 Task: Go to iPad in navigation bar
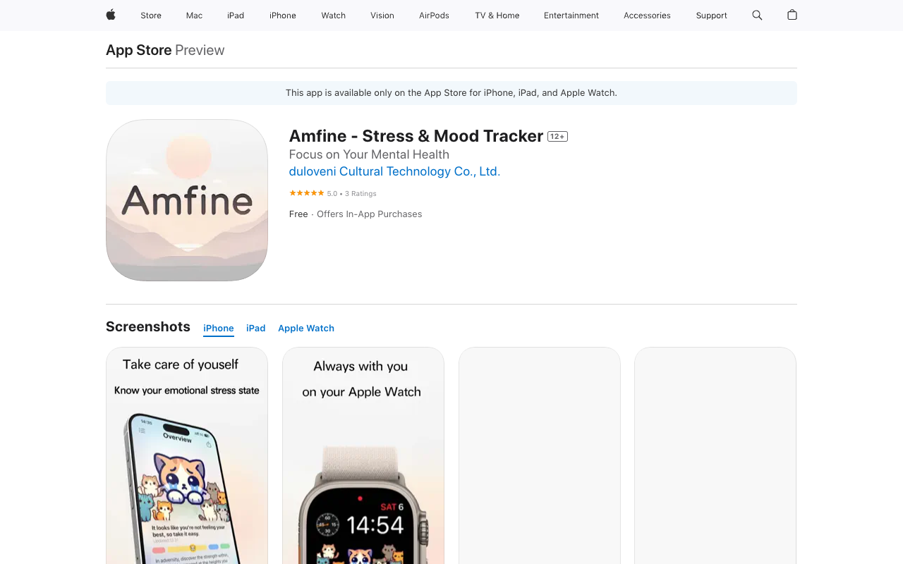[x=236, y=16]
